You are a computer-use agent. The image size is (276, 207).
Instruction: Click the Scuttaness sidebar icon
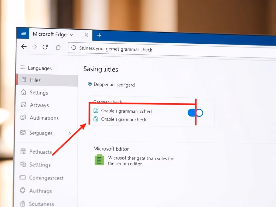(x=23, y=204)
